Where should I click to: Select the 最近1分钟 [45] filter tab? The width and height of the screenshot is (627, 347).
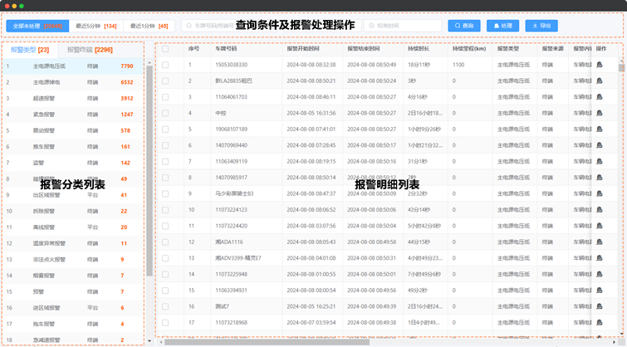pos(150,26)
